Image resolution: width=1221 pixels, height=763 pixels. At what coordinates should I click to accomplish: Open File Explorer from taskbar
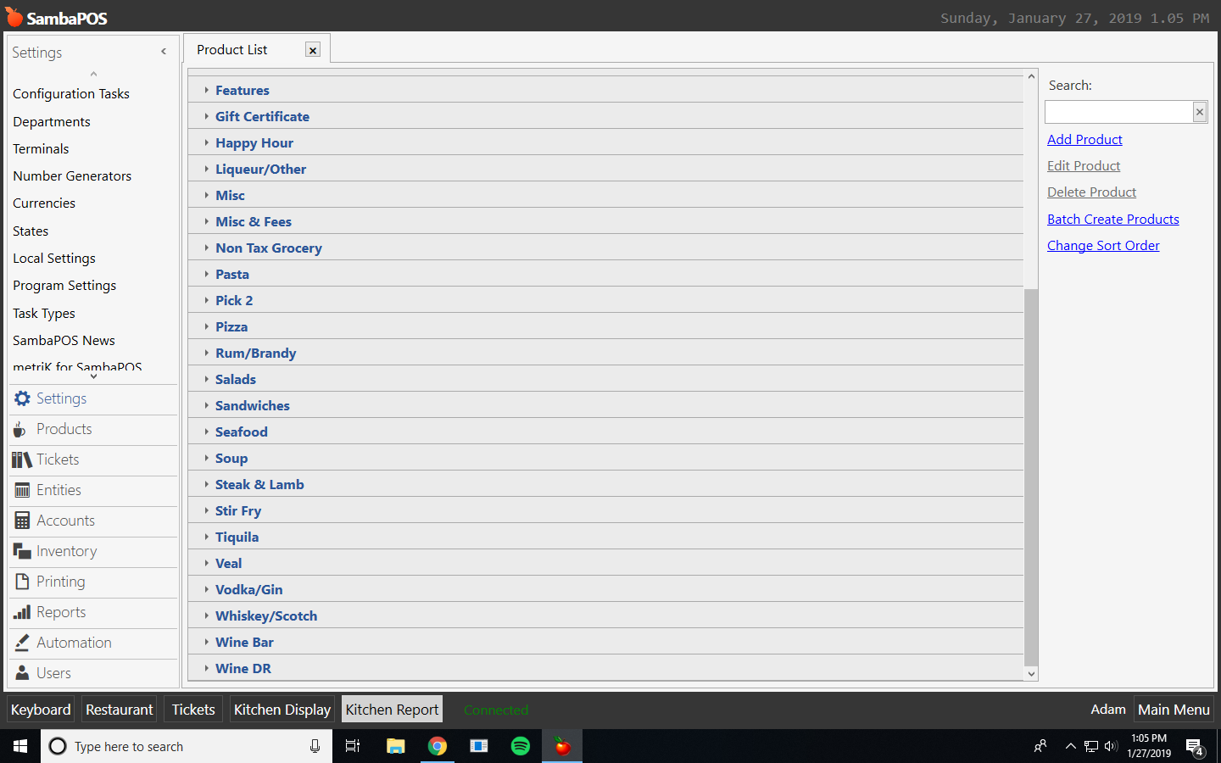click(395, 746)
